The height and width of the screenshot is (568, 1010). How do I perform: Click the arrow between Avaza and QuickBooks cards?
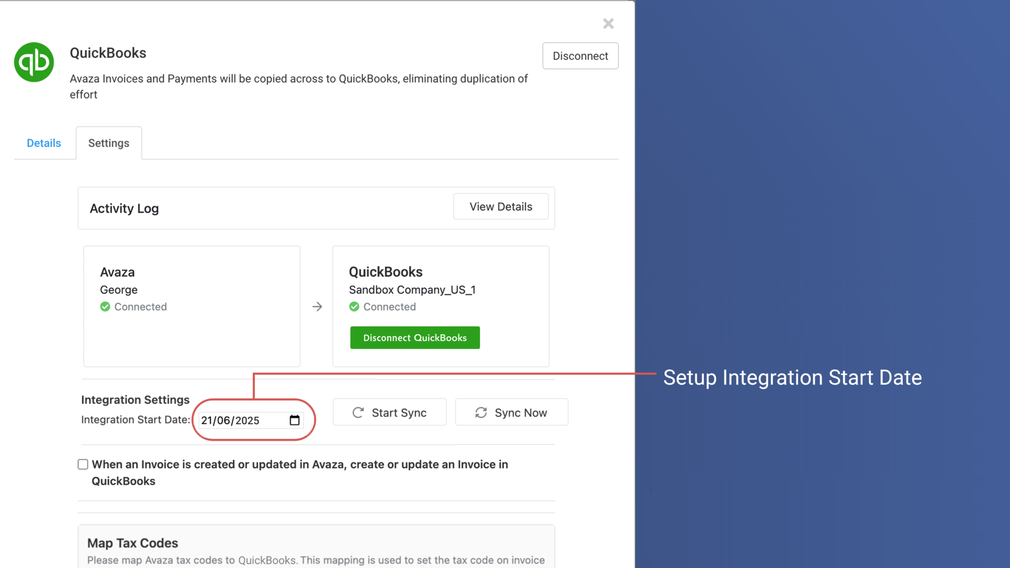317,306
